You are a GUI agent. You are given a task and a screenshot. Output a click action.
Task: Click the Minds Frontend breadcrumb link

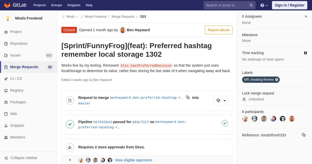click(x=95, y=17)
